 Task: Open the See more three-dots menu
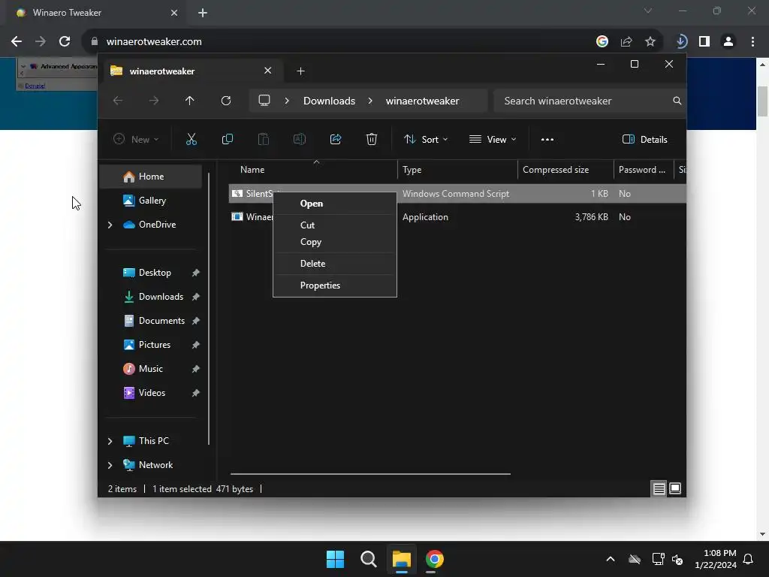(x=547, y=139)
